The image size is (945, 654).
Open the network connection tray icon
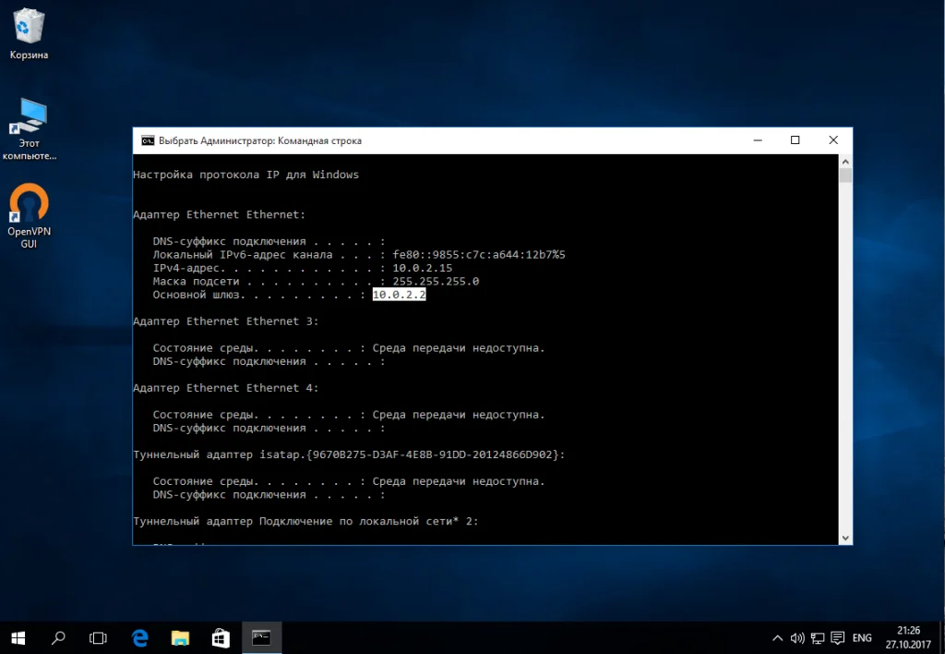click(x=817, y=638)
